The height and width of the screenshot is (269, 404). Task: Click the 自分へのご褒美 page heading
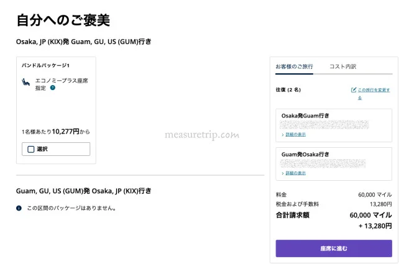[x=63, y=20]
